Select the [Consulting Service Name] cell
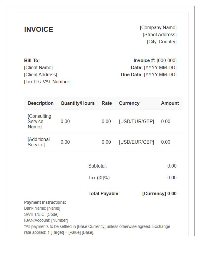The image size is (206, 265). point(39,122)
